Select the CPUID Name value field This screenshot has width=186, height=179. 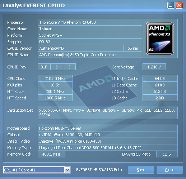tap(90, 55)
